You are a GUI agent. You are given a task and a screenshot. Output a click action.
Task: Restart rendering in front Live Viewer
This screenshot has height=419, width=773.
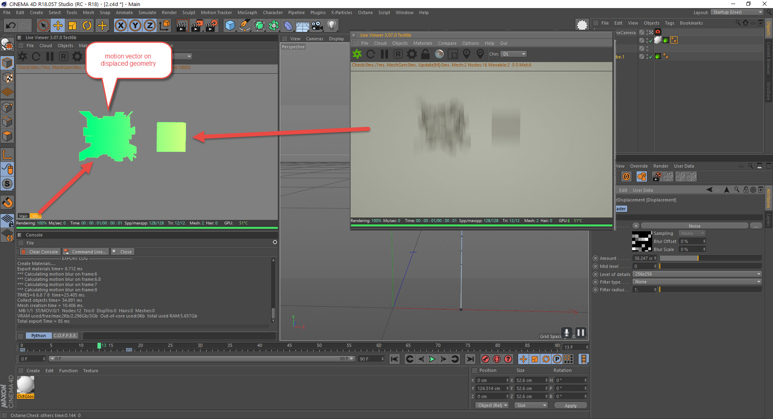[x=371, y=54]
